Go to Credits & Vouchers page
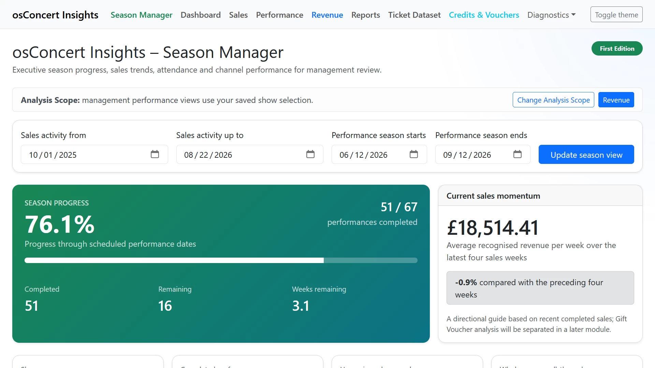 [484, 15]
